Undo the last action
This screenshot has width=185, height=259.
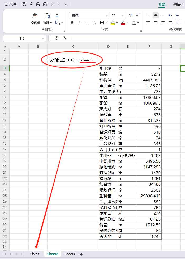click(x=52, y=4)
